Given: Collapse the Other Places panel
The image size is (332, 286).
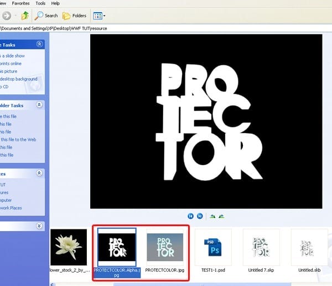Looking at the screenshot, I should 39,173.
